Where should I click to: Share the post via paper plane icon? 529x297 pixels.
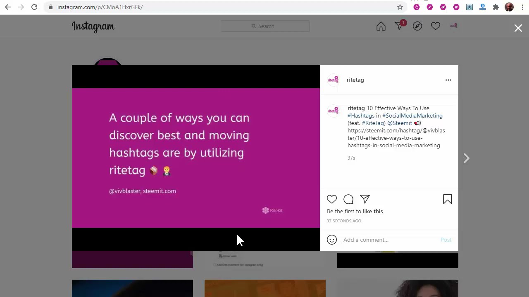click(365, 199)
